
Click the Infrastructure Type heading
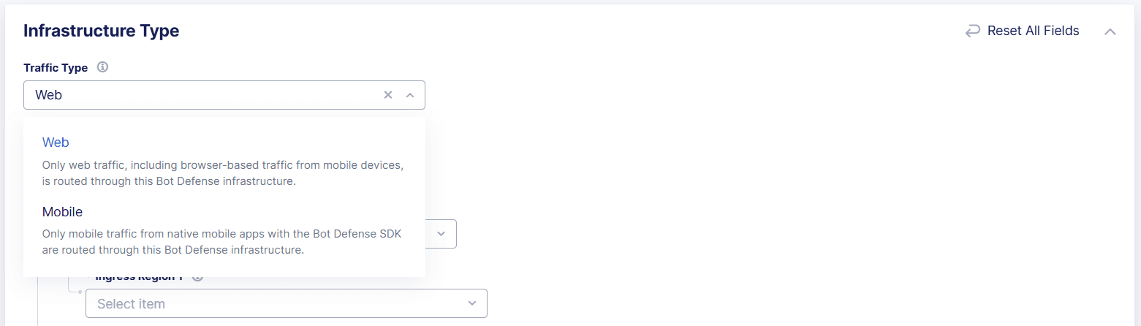click(x=101, y=31)
